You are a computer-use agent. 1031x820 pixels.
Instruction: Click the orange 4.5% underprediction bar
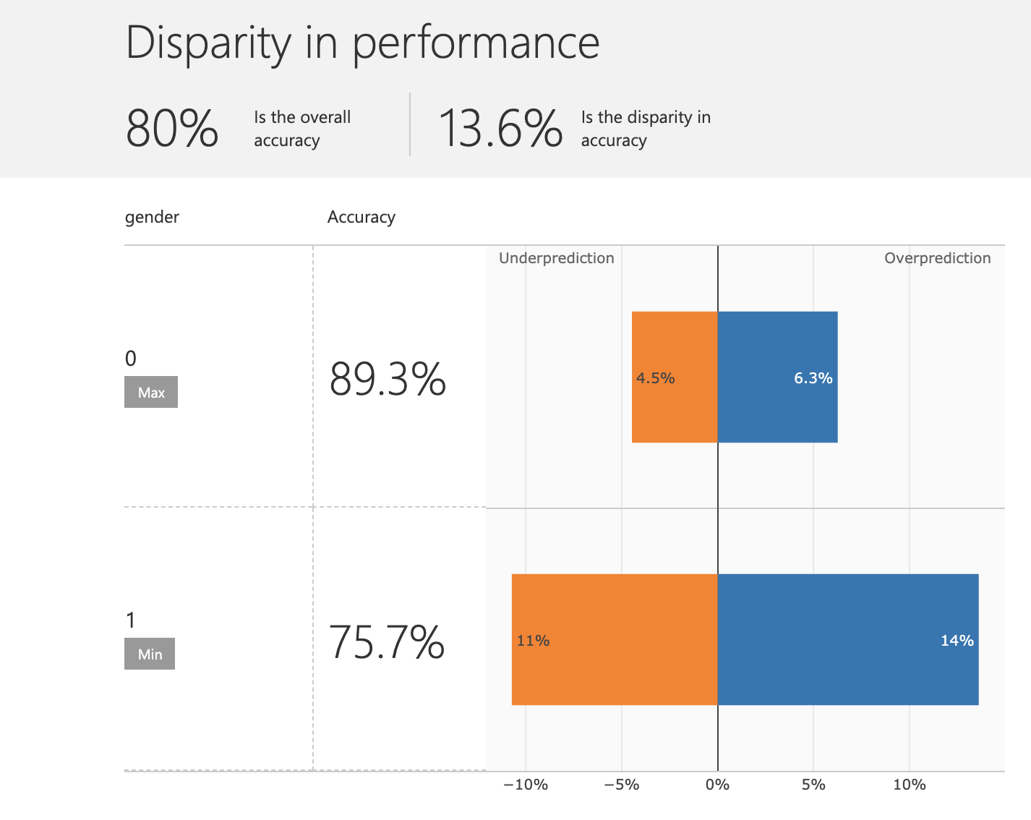point(675,377)
